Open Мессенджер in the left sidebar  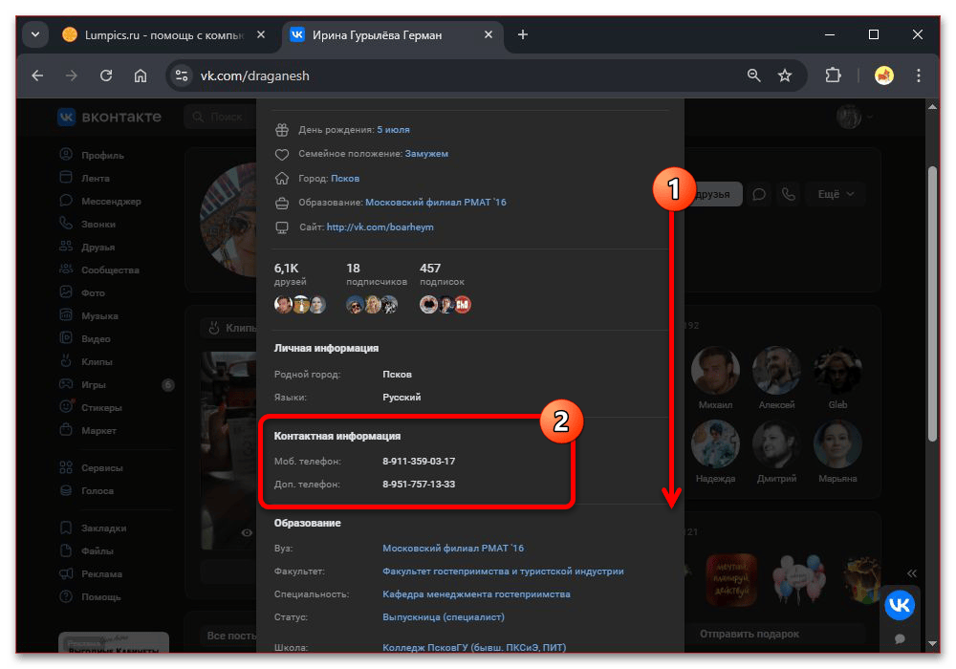point(110,202)
